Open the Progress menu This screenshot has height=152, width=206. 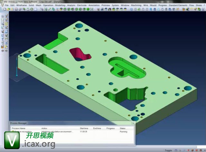click(x=163, y=5)
